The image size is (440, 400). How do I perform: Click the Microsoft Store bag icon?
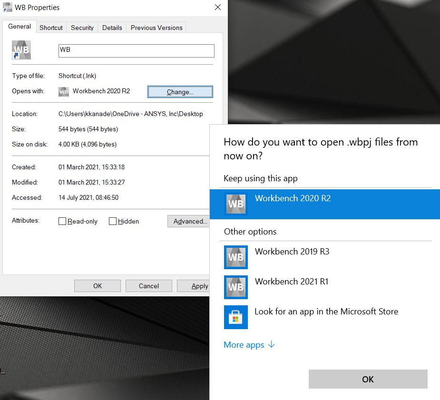[x=236, y=317]
